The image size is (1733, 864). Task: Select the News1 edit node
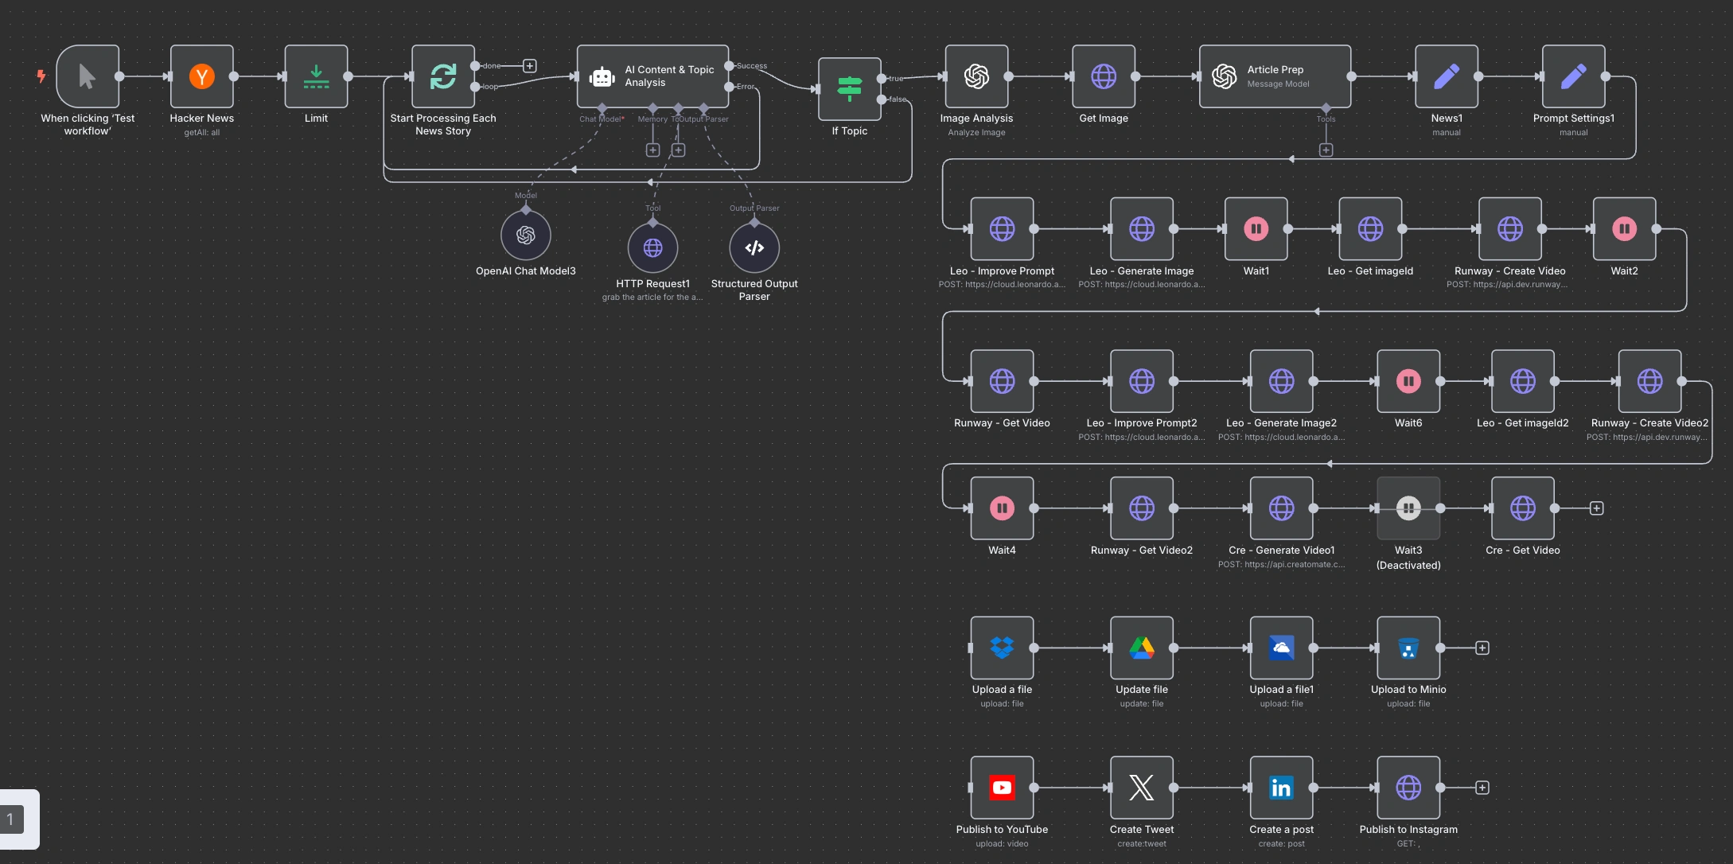pyautogui.click(x=1447, y=76)
